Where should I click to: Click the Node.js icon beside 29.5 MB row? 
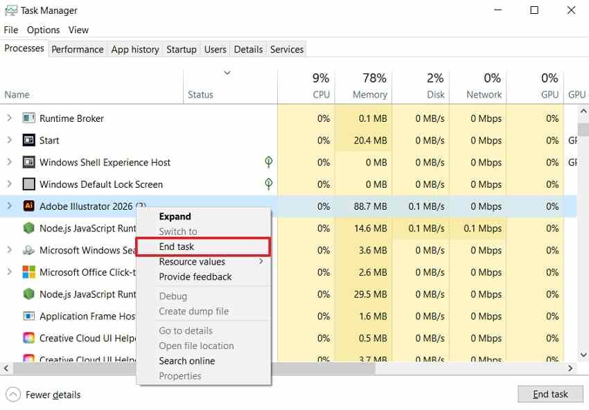pos(29,294)
